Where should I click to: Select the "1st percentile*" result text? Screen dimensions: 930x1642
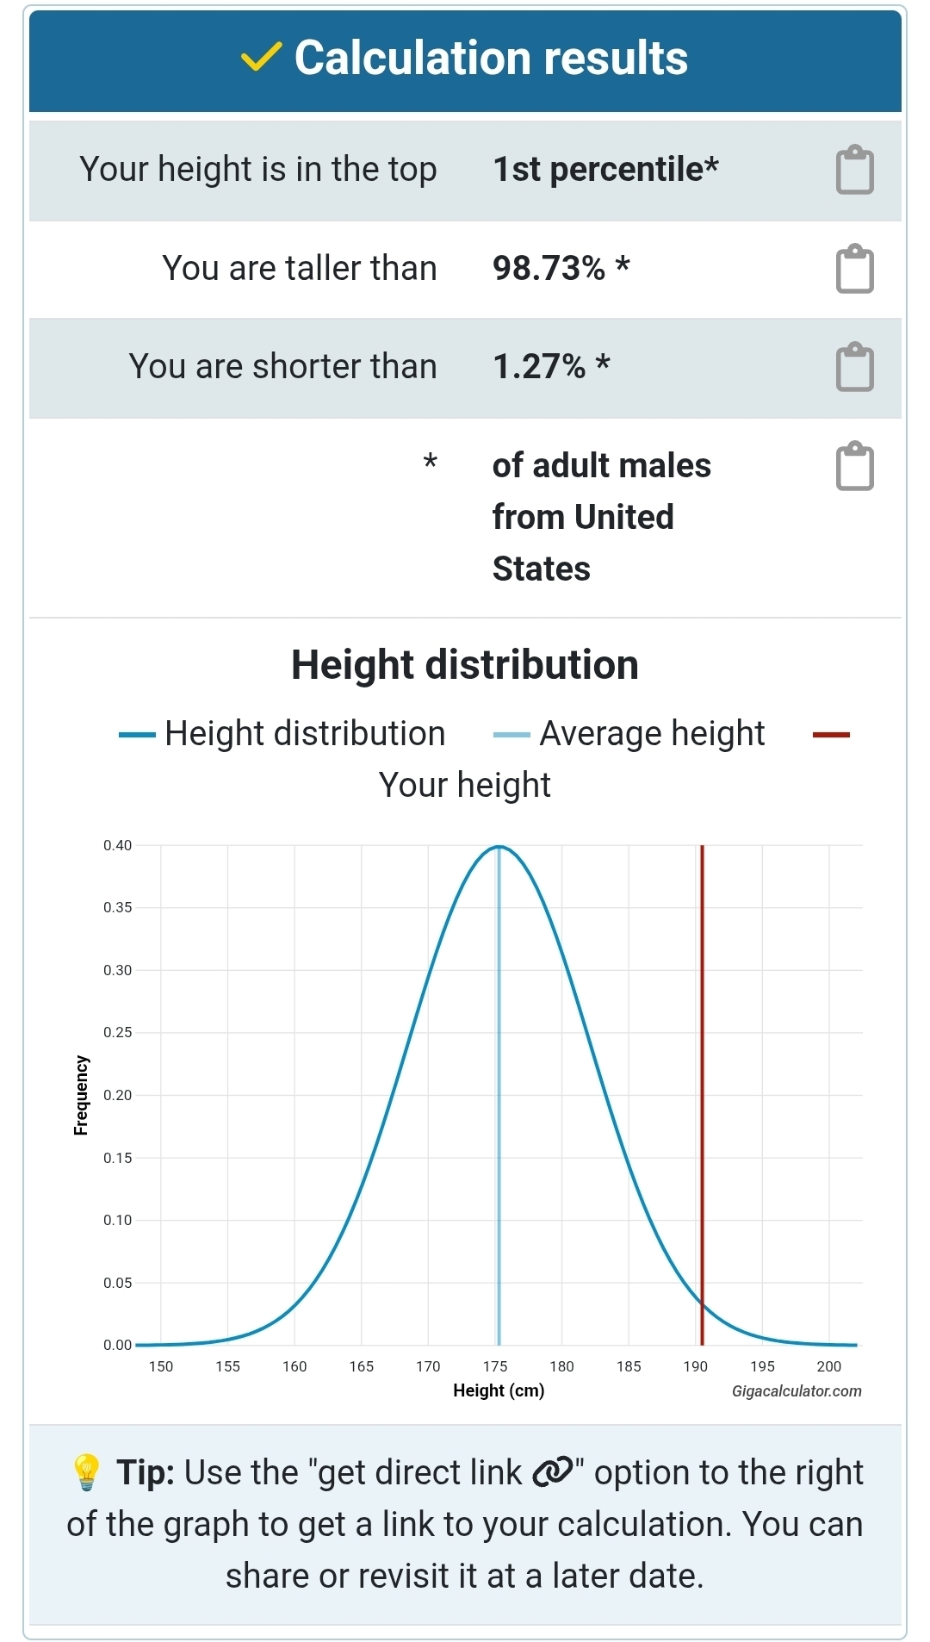[x=605, y=170]
